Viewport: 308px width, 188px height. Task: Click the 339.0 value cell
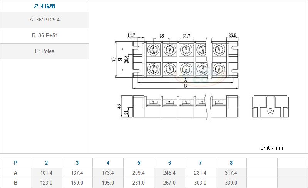[x=231, y=183]
